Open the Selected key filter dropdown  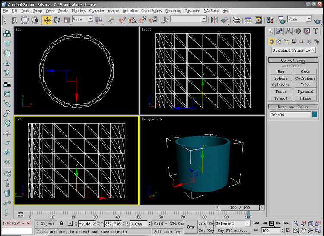point(247,223)
